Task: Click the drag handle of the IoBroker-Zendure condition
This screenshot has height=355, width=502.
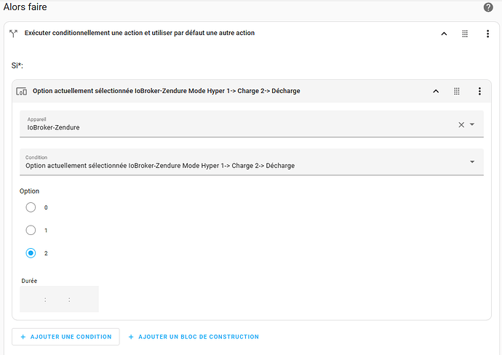Action: tap(457, 91)
